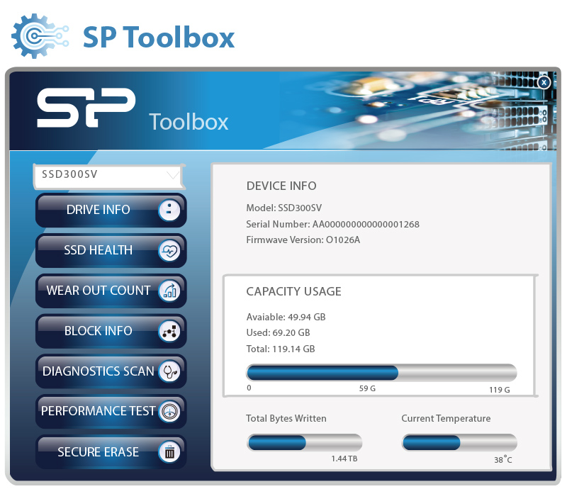Open the BLOCK INFO label
Viewport: 567px width, 489px height.
coord(98,331)
